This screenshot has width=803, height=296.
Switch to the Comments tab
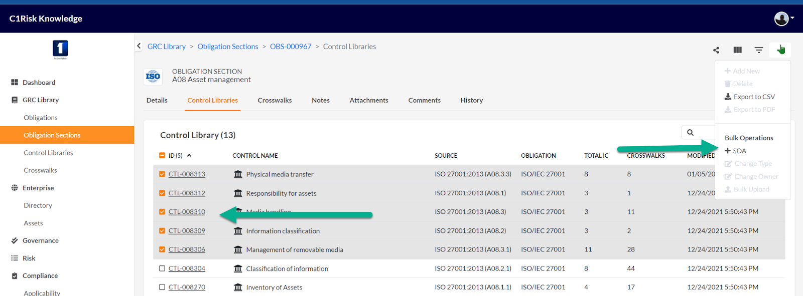coord(425,100)
